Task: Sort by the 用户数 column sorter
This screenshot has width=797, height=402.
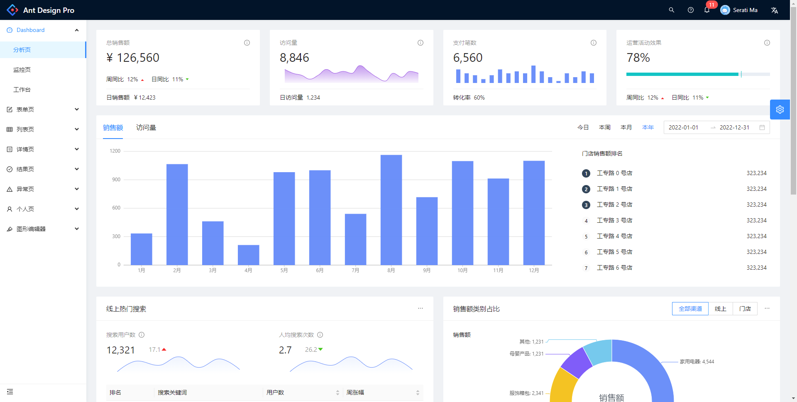Action: pyautogui.click(x=337, y=392)
